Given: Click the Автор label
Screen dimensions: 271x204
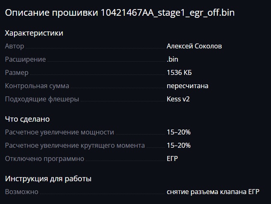Looking at the screenshot, I should [x=14, y=46].
